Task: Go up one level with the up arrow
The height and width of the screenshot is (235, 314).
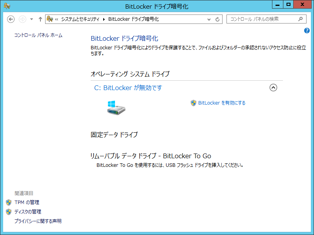Action: click(40, 19)
